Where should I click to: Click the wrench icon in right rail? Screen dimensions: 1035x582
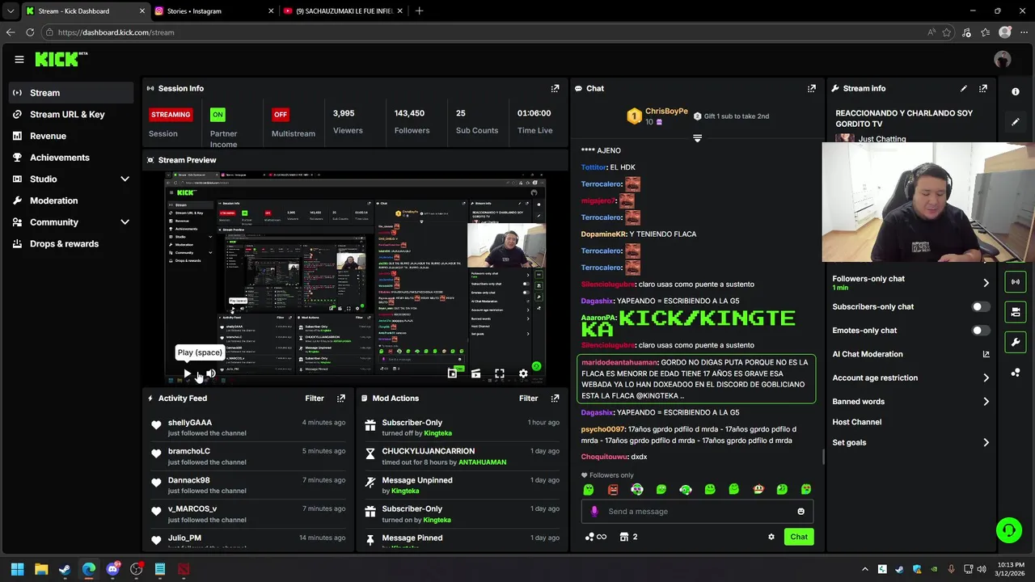(1016, 342)
